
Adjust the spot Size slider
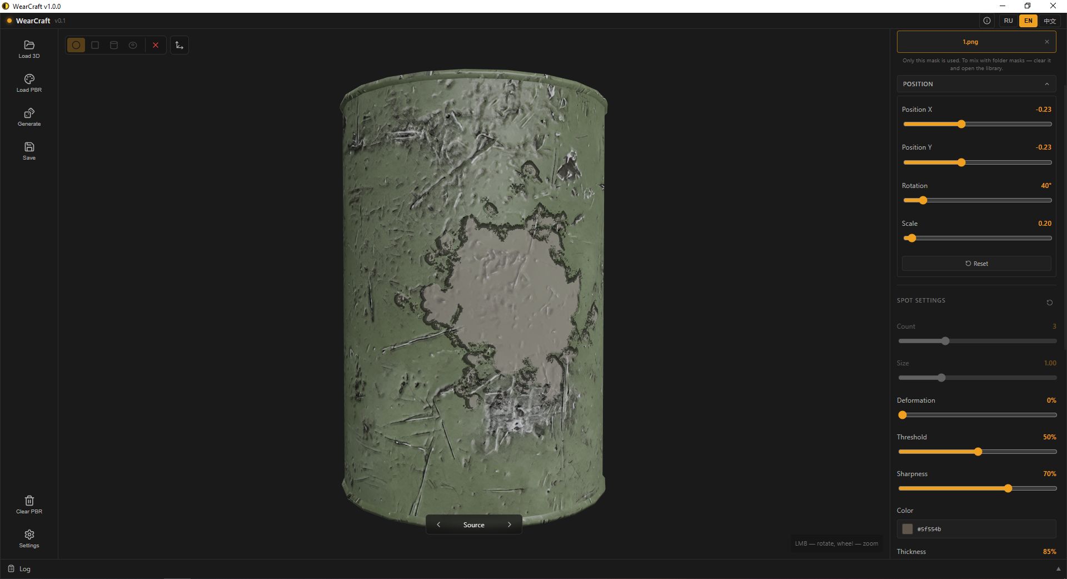[x=977, y=378]
